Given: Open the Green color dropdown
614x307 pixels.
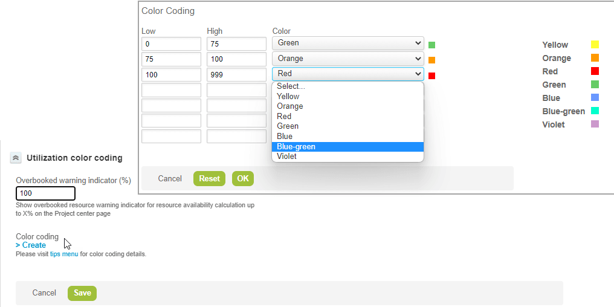Looking at the screenshot, I should click(347, 43).
